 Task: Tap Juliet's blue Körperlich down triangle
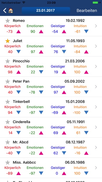click(x=18, y=52)
